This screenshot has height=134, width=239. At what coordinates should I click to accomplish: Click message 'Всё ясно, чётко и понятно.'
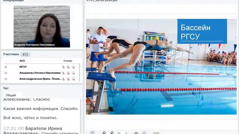pyautogui.click(x=31, y=118)
